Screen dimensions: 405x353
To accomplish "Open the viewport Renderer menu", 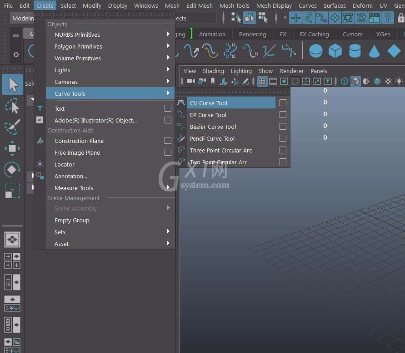I will click(291, 71).
